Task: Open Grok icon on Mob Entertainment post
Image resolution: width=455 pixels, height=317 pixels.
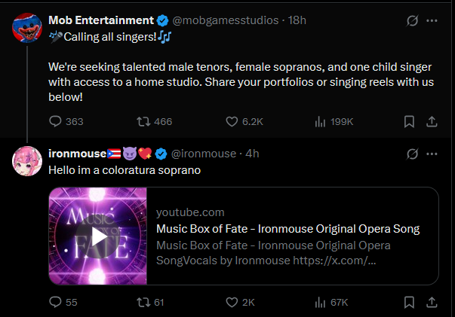Action: click(x=413, y=20)
